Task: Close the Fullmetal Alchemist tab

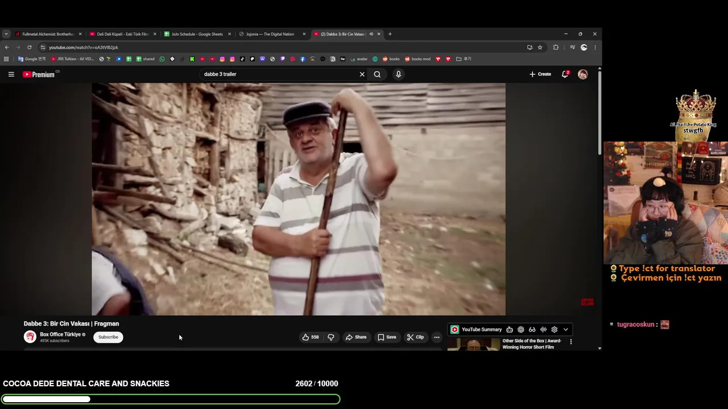Action: pyautogui.click(x=80, y=34)
